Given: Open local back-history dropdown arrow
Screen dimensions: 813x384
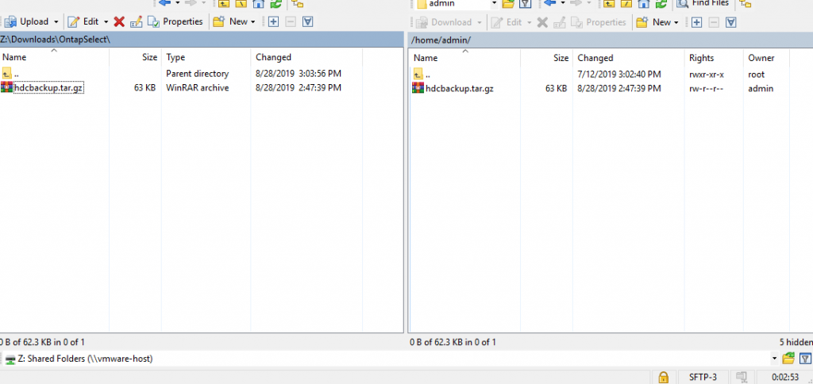Looking at the screenshot, I should pyautogui.click(x=177, y=3).
